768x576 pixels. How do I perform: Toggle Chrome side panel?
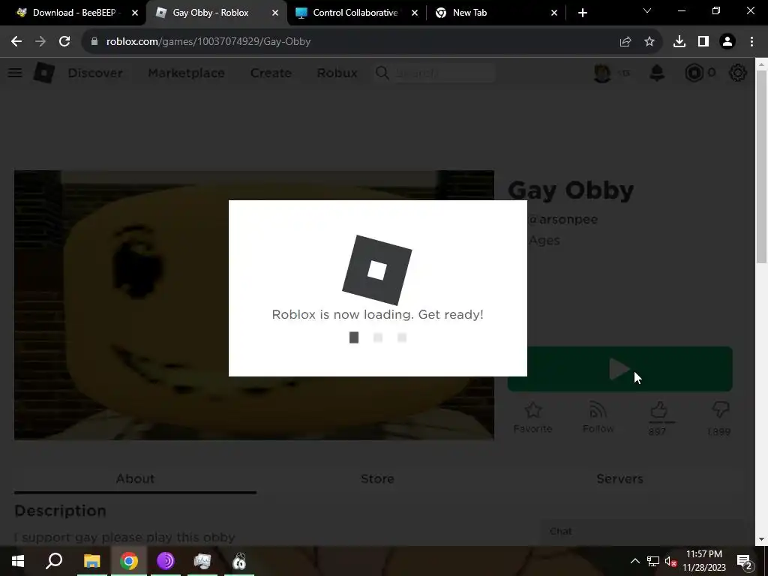(x=703, y=42)
